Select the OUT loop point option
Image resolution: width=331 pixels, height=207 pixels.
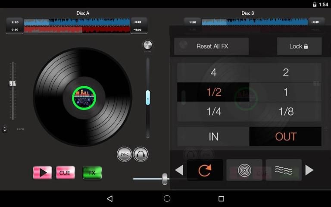pyautogui.click(x=285, y=137)
